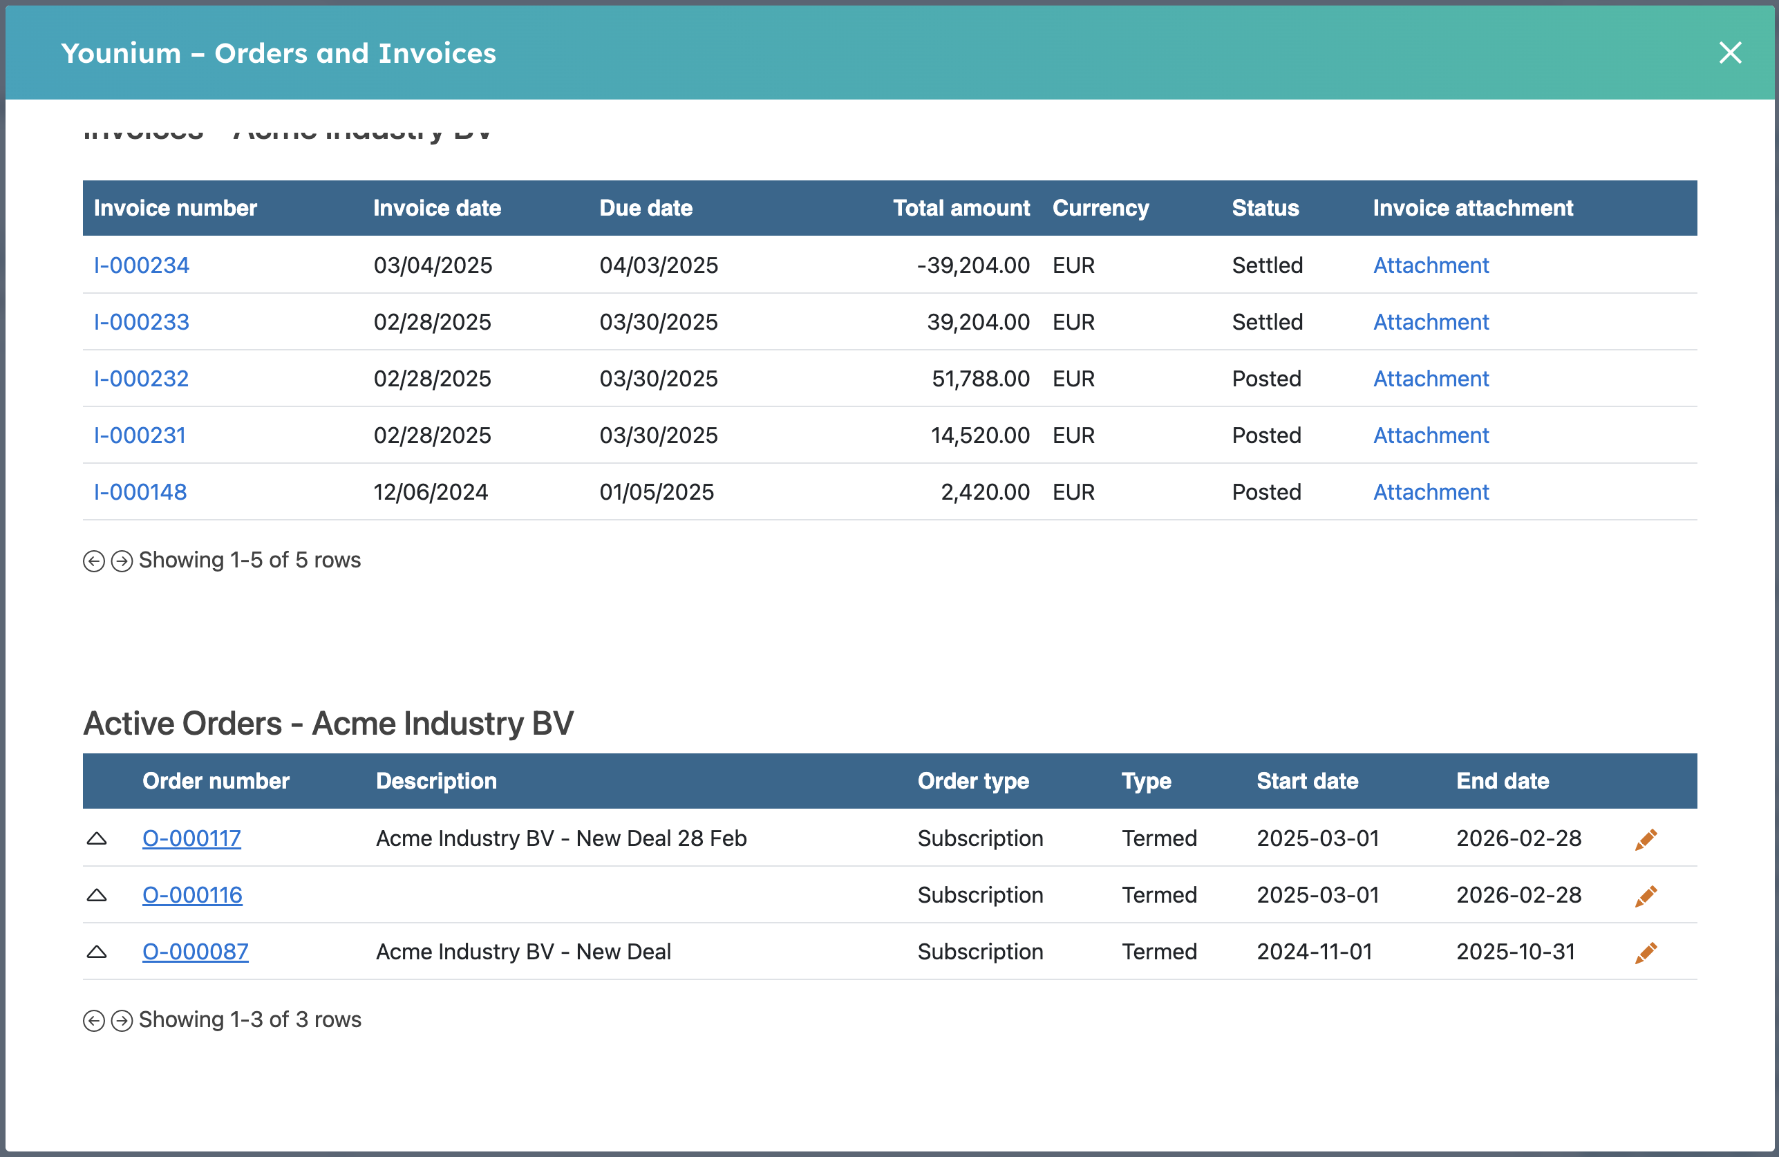The height and width of the screenshot is (1157, 1779).
Task: Go to next page of active orders table
Action: pos(122,1021)
